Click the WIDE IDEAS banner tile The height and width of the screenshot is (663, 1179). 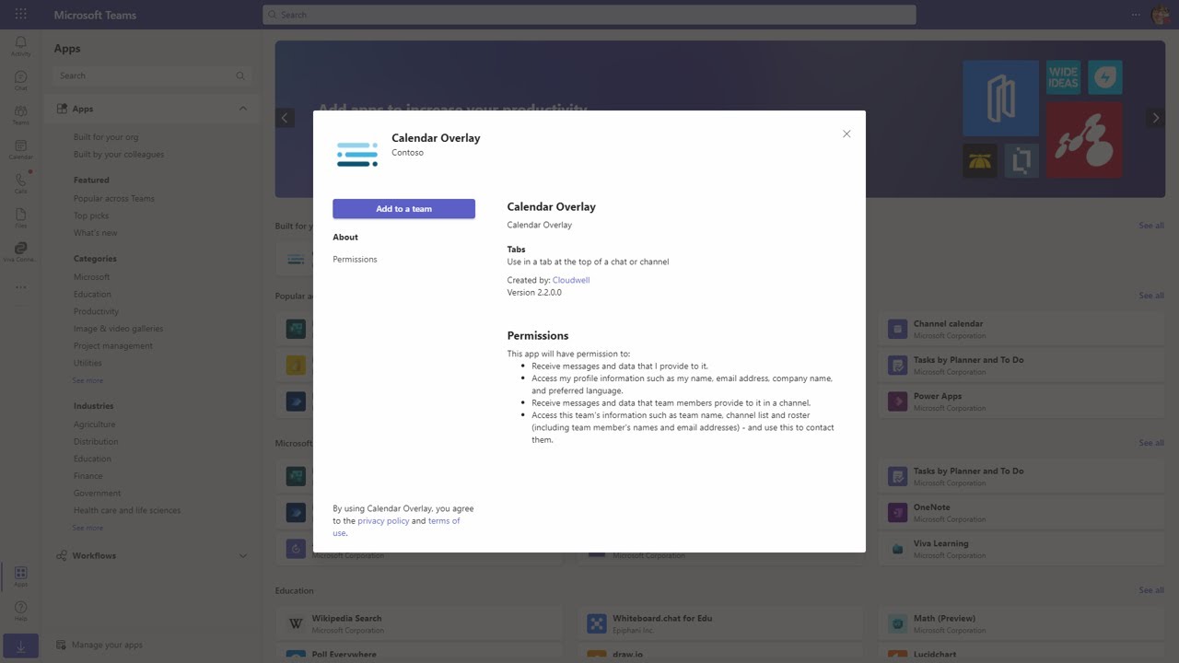tap(1063, 78)
